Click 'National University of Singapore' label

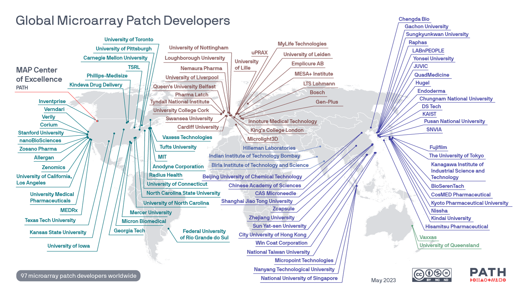[299, 278]
